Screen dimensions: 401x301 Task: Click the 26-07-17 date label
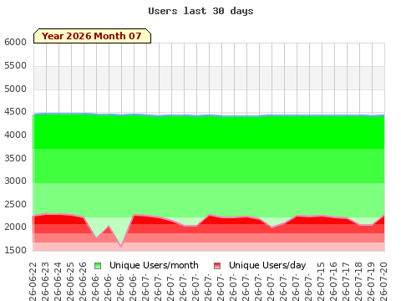tap(346, 281)
